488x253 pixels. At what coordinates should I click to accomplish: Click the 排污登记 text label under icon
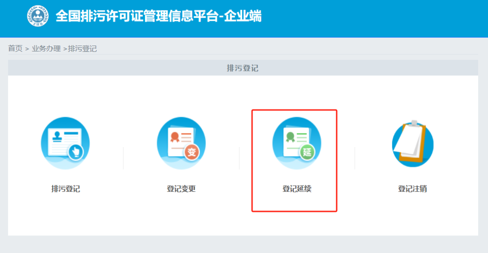(x=66, y=189)
